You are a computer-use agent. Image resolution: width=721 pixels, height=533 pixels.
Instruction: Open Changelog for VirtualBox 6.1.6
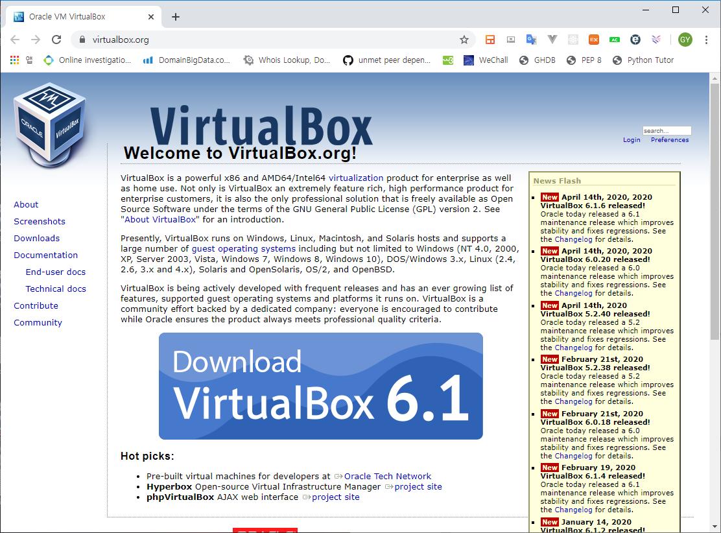573,239
